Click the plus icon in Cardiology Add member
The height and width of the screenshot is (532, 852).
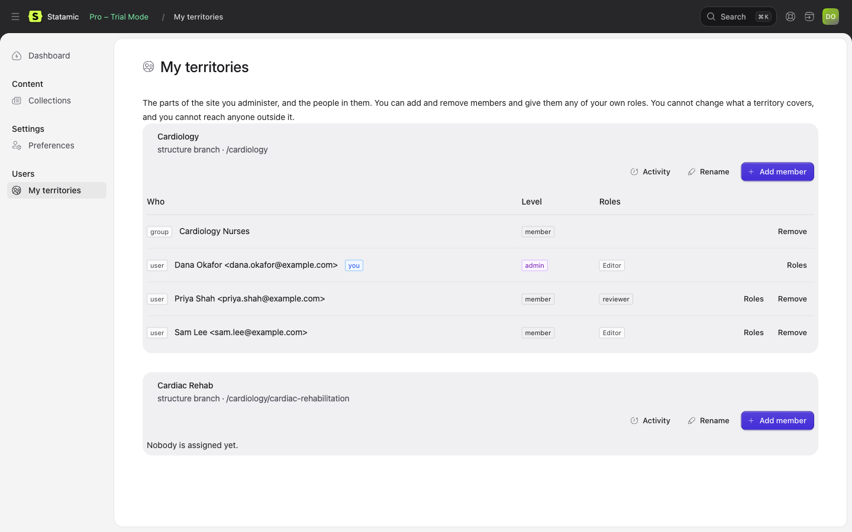(x=751, y=172)
